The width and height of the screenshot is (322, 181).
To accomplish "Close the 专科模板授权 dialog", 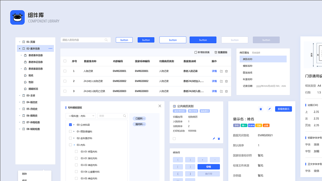I will [160, 106].
